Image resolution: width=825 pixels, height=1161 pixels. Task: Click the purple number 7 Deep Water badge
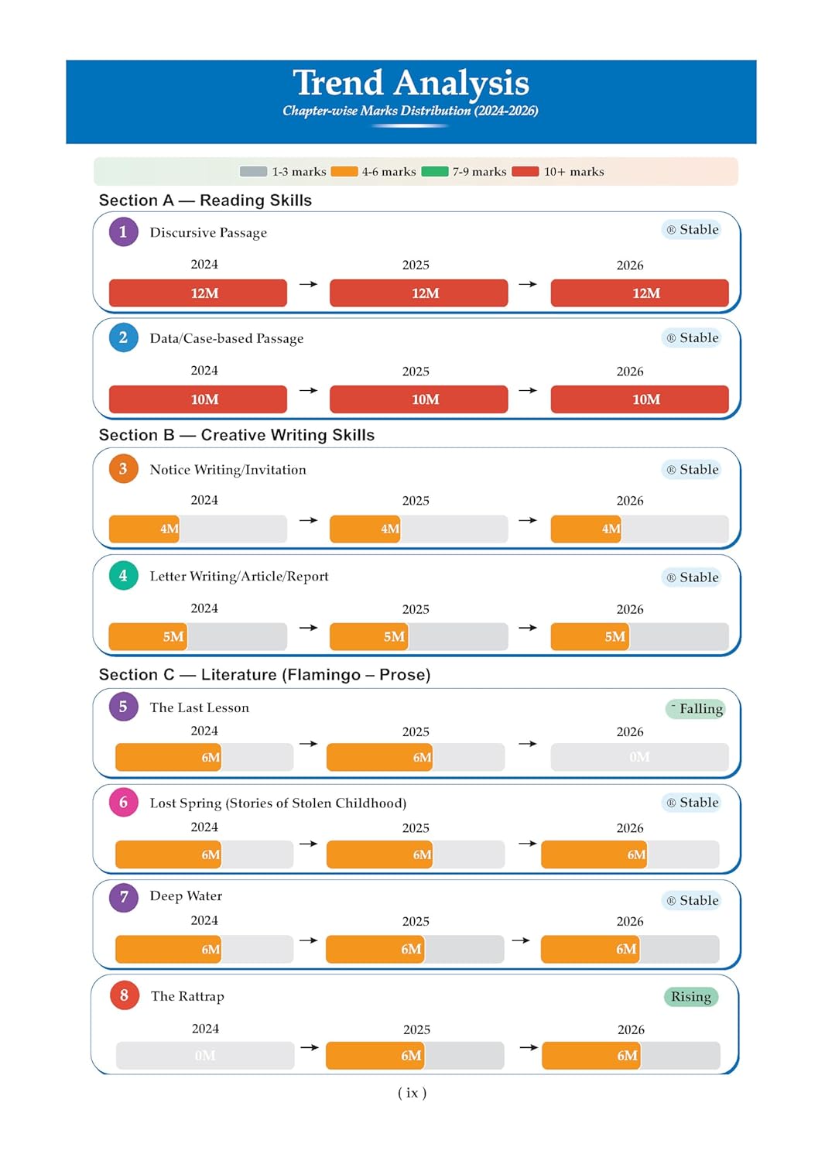[123, 897]
